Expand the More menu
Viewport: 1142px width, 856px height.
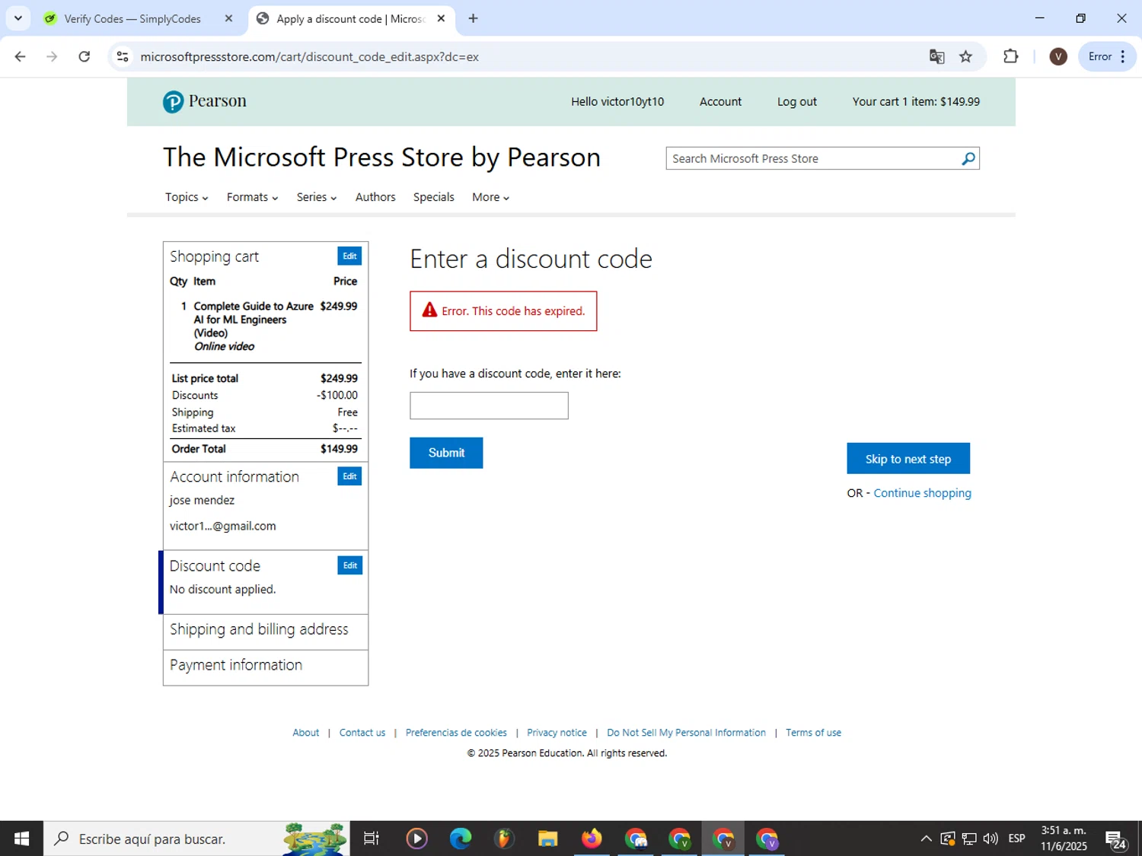pyautogui.click(x=490, y=197)
